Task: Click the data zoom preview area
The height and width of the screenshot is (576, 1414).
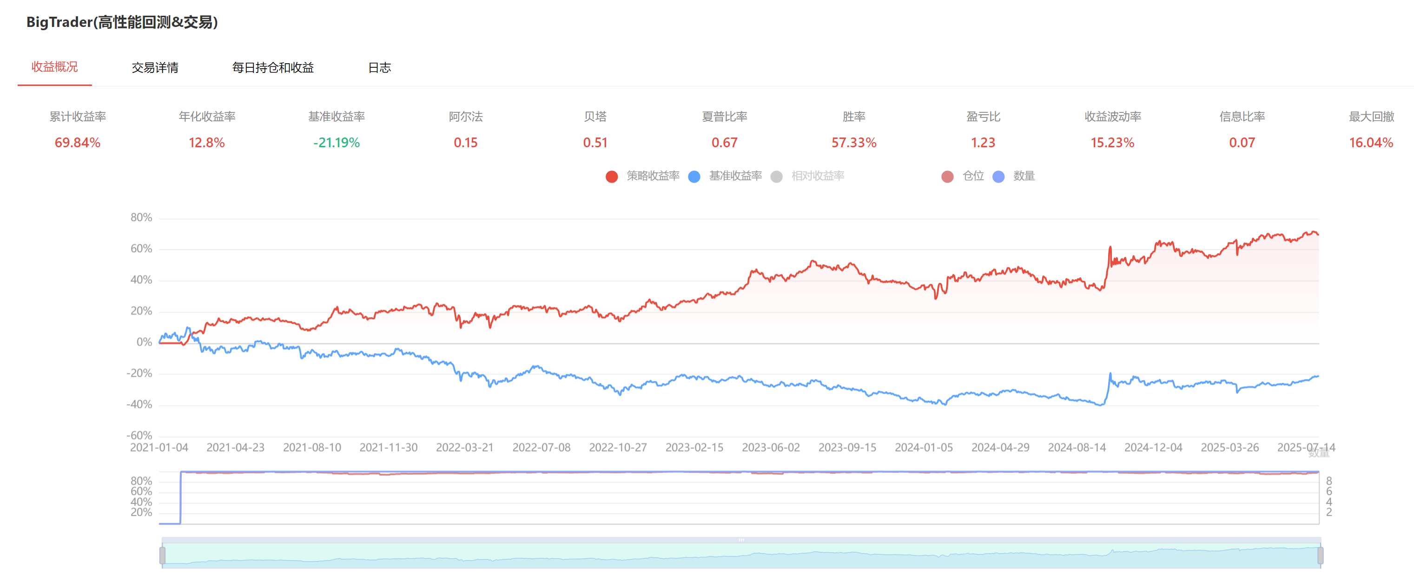Action: point(741,556)
